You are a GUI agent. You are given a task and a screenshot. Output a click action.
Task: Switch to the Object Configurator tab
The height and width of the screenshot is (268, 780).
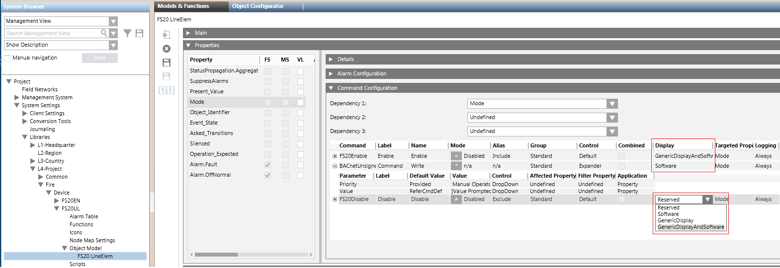click(258, 6)
